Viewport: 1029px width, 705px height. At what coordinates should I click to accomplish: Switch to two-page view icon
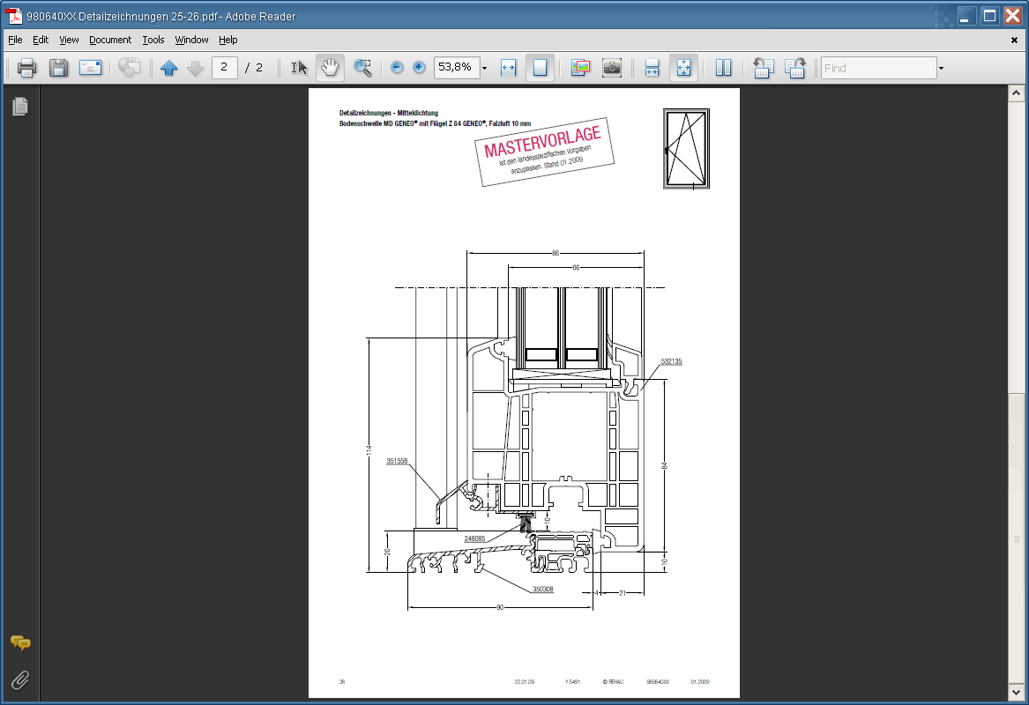[x=723, y=68]
